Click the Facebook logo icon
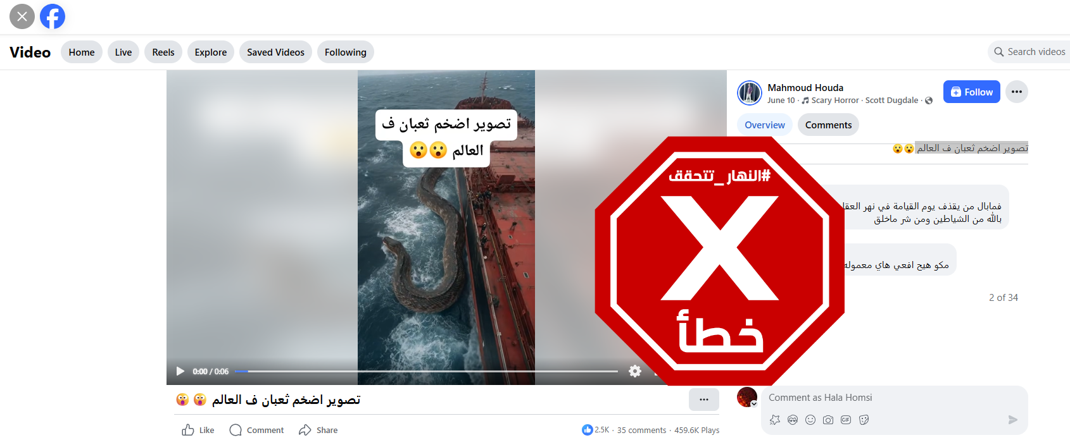This screenshot has width=1070, height=440. [x=53, y=16]
